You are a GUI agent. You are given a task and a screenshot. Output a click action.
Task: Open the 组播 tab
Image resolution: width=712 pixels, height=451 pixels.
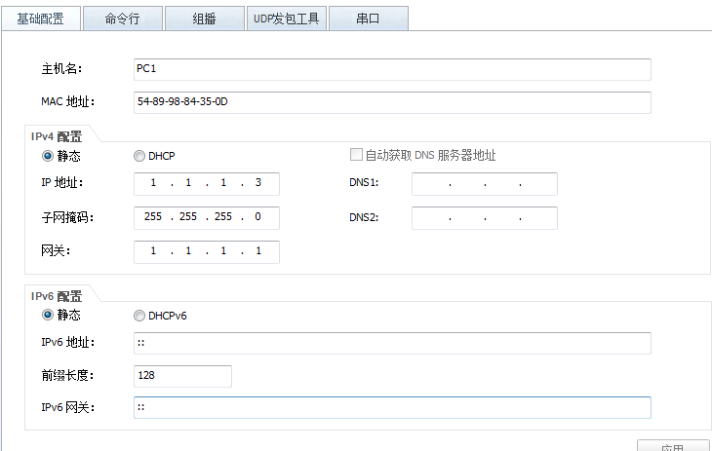click(205, 19)
